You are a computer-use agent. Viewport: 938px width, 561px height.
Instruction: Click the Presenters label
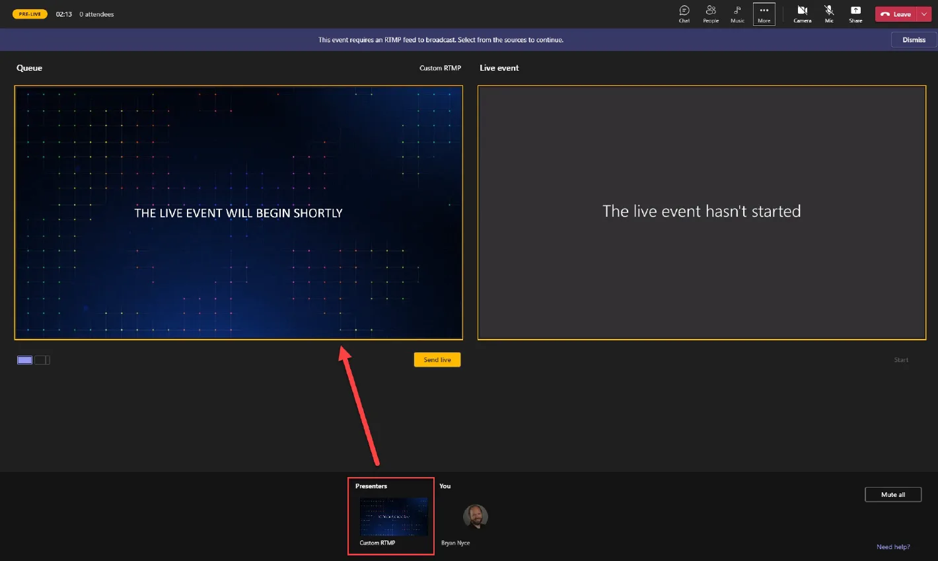point(371,486)
